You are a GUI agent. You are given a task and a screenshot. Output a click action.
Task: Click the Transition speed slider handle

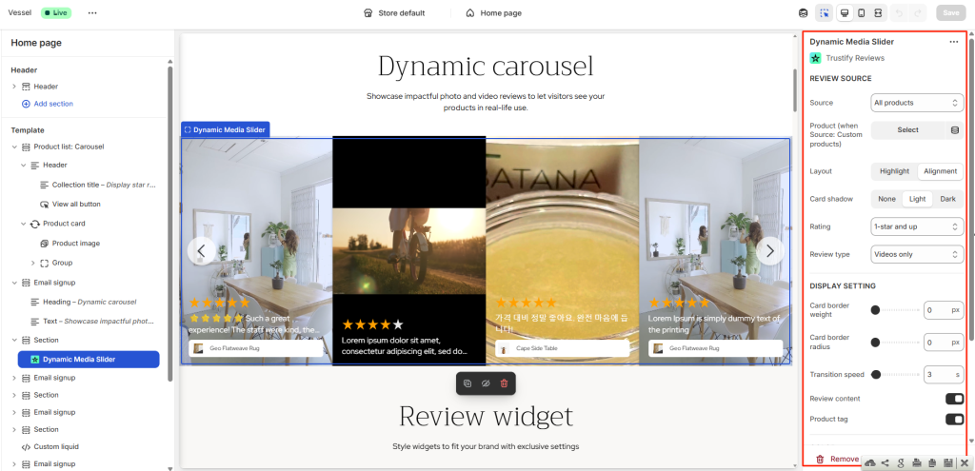875,375
